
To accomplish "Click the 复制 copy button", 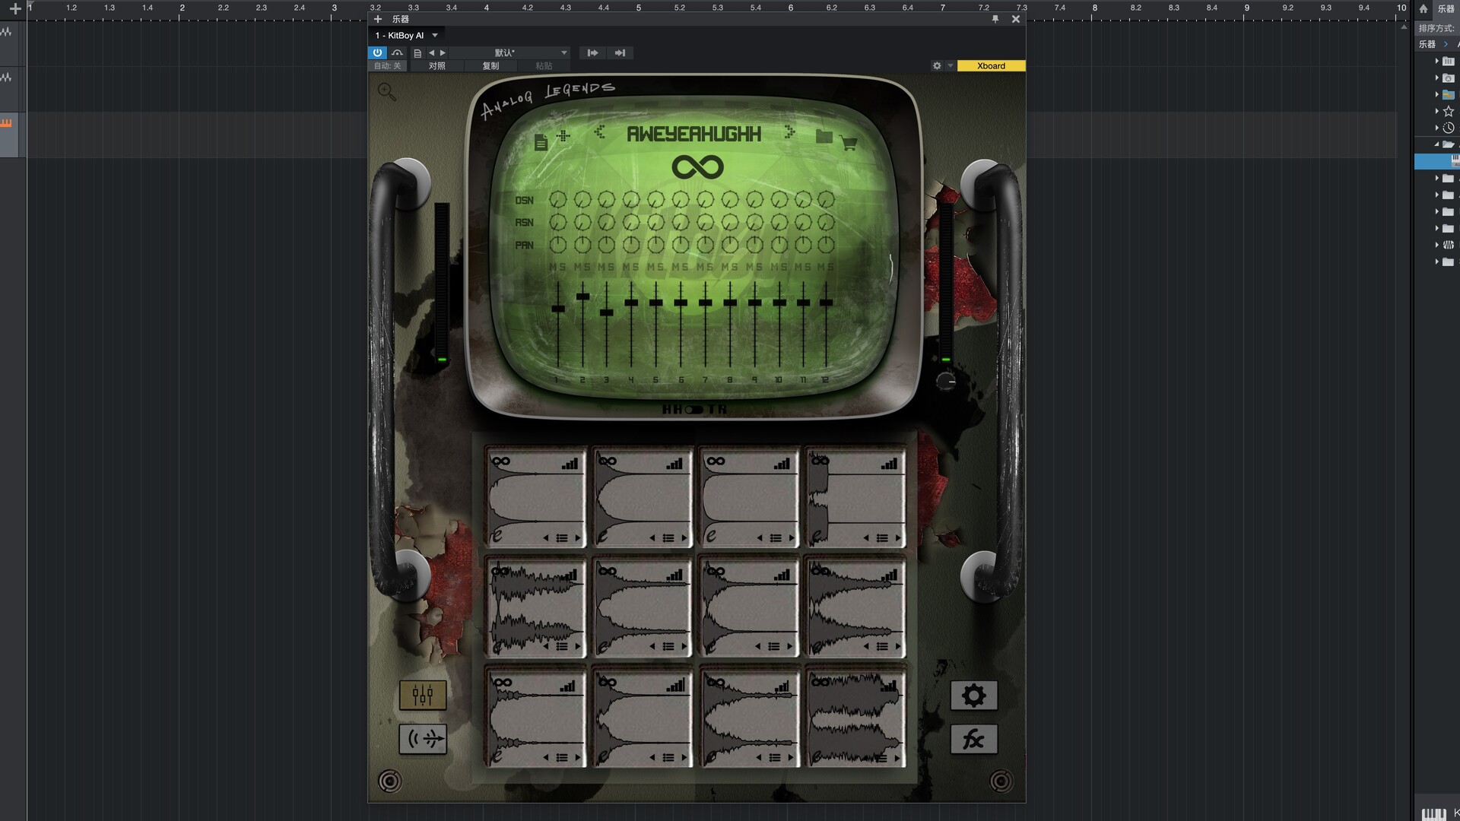I will [x=490, y=66].
